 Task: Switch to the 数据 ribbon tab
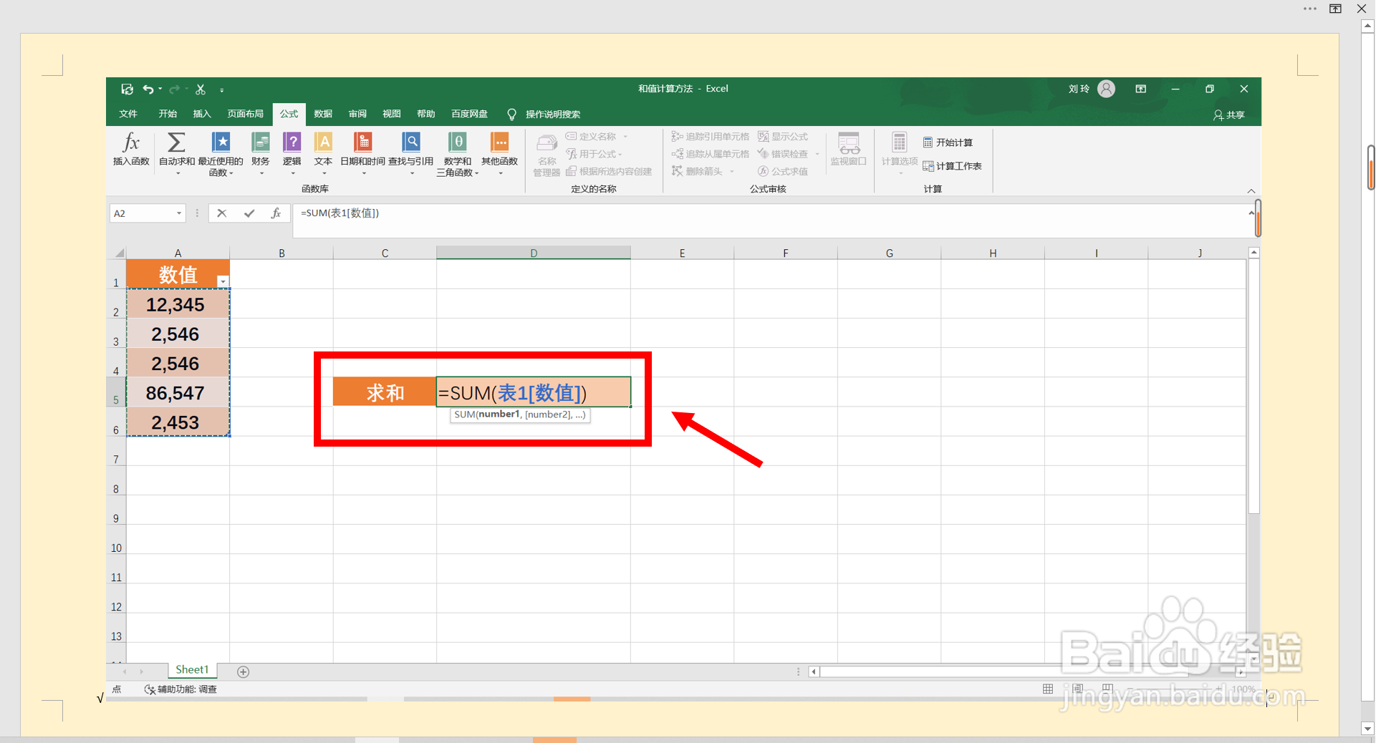pyautogui.click(x=323, y=114)
